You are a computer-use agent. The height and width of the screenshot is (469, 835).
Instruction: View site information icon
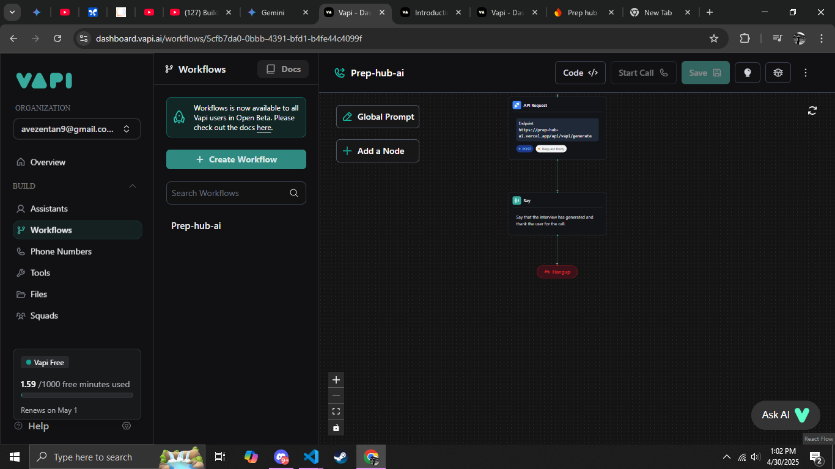tap(84, 38)
